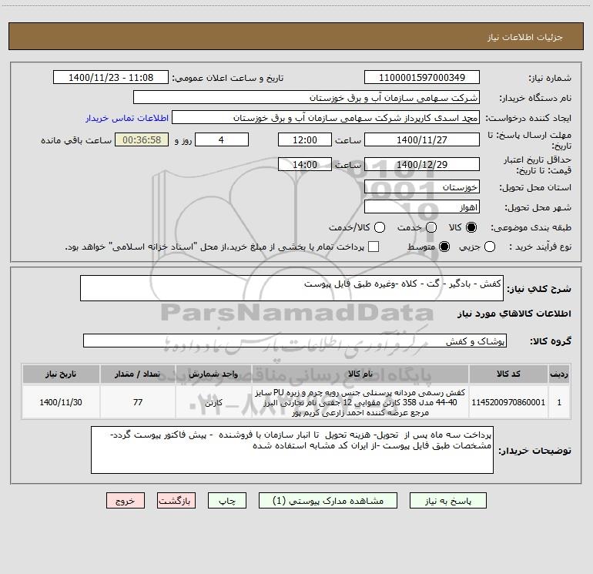Click the validity time 14:00 field
The height and width of the screenshot is (574, 593).
point(305,165)
